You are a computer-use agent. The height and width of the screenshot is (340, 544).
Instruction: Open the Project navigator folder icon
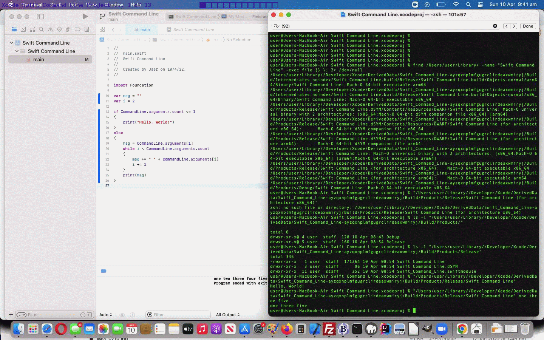pyautogui.click(x=14, y=29)
